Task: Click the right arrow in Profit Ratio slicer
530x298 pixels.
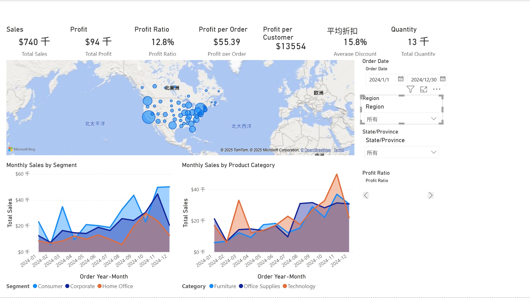Action: click(x=431, y=195)
